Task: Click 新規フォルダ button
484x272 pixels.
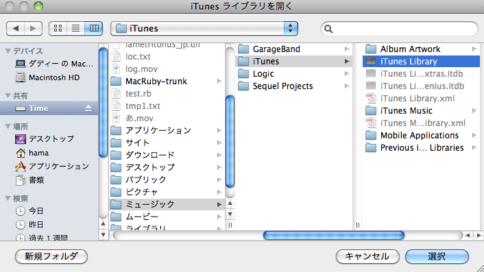Action: 51,256
